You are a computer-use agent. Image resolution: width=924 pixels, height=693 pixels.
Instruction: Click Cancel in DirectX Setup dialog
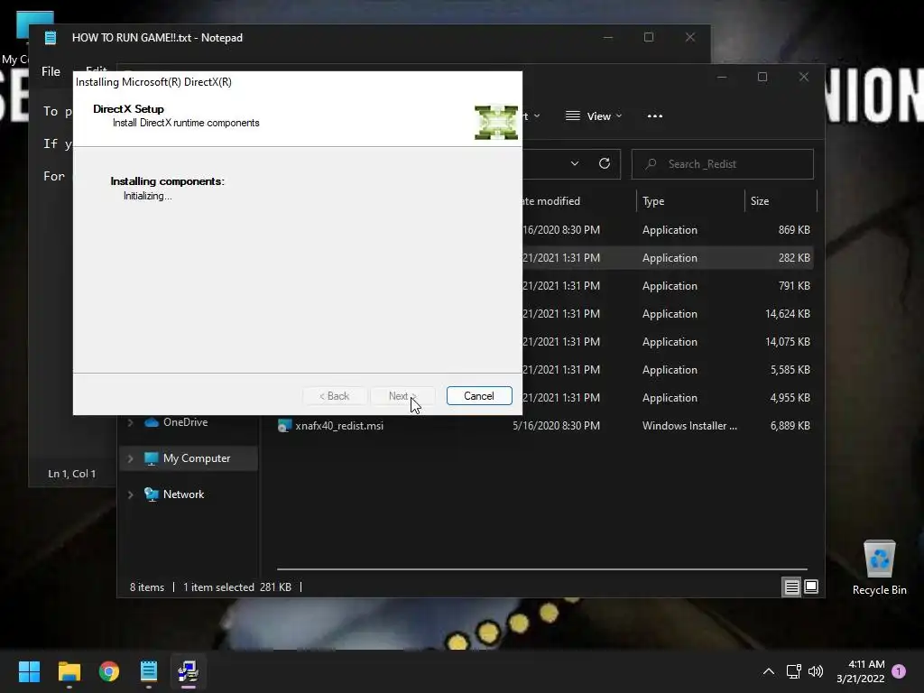click(478, 396)
